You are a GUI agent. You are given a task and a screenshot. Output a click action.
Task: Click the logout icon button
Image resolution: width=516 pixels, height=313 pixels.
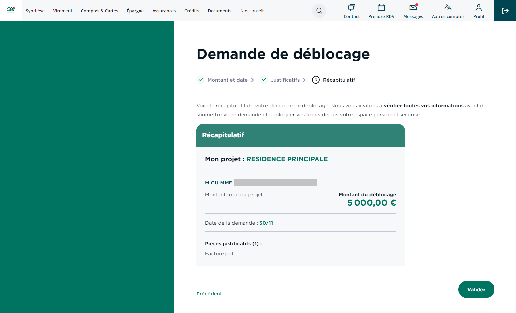pos(505,11)
